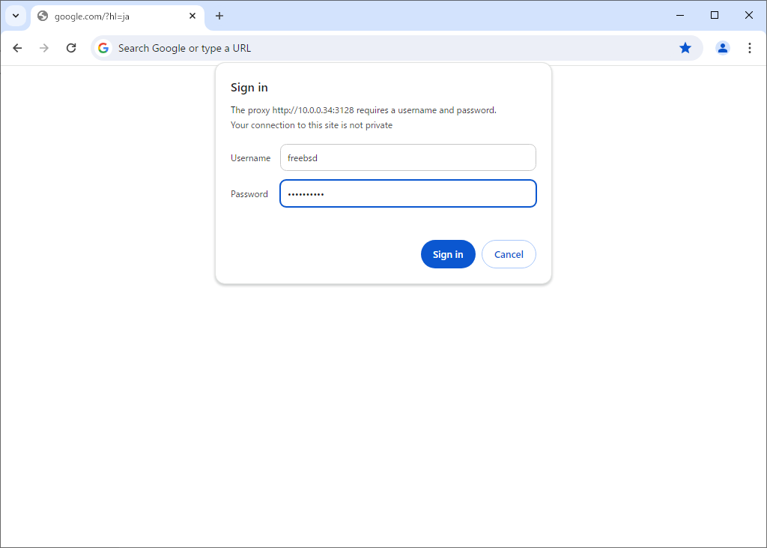Toggle the bookmark star for this page
The width and height of the screenshot is (767, 548).
pyautogui.click(x=685, y=48)
